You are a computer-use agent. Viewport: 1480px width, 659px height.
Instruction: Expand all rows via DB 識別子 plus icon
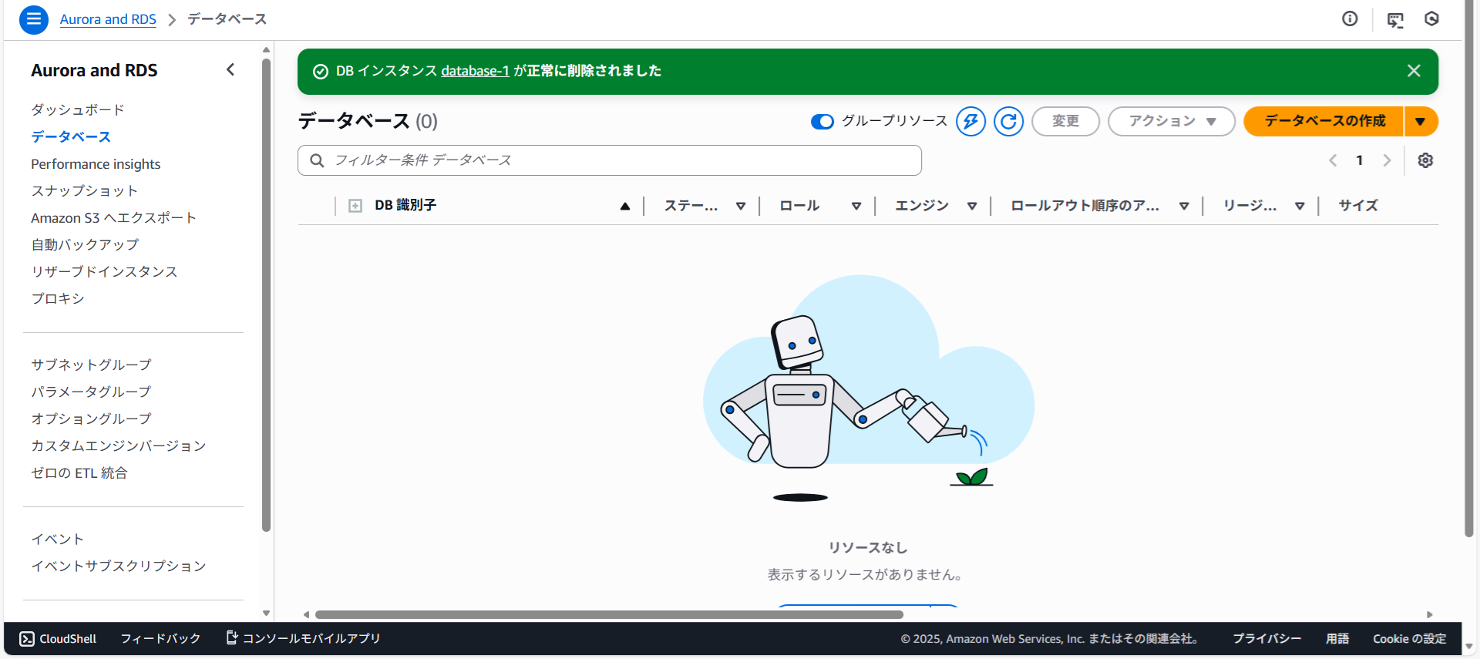click(355, 206)
